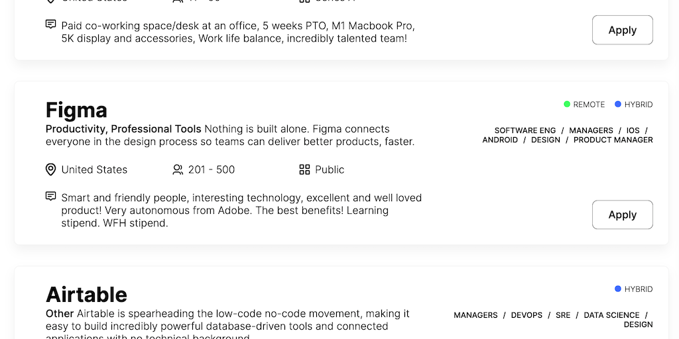
Task: Click the grid icon beside Public
Action: (304, 169)
